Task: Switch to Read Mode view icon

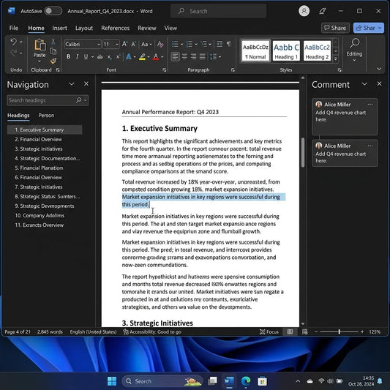Action: [x=290, y=331]
